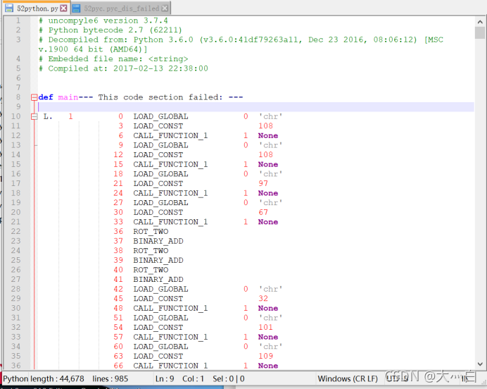Click the scrollbar up arrow
Image resolution: width=487 pixels, height=389 pixels.
[x=480, y=22]
